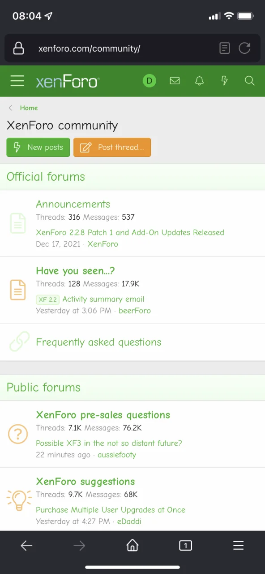Image resolution: width=265 pixels, height=574 pixels.
Task: Open Frequently asked questions link
Action: (98, 342)
